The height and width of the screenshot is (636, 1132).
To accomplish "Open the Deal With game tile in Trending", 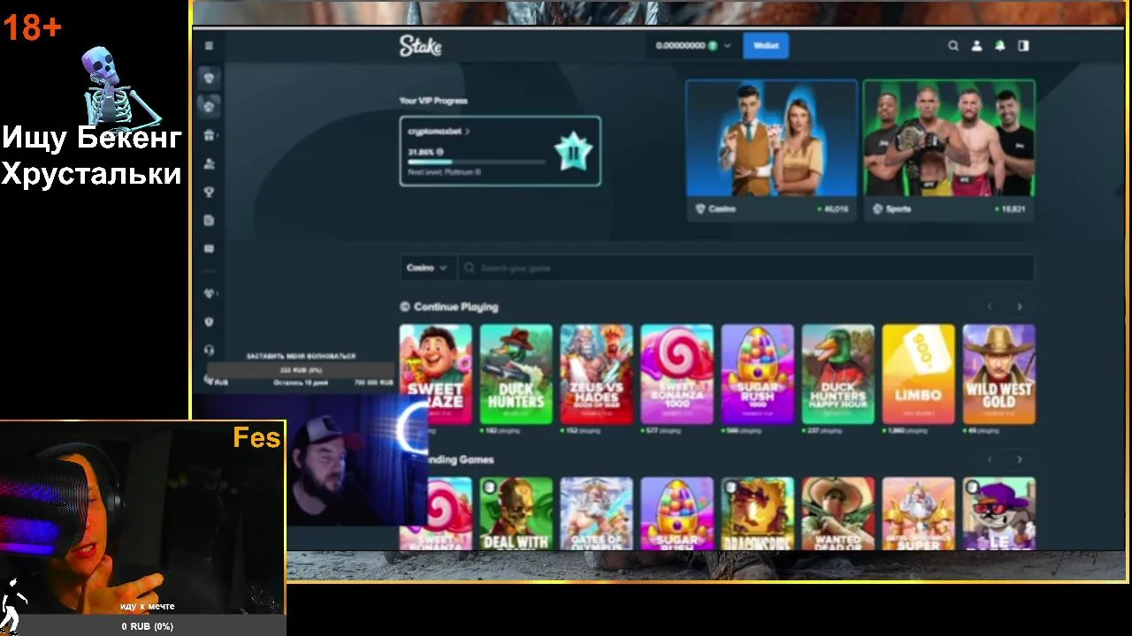I will point(516,513).
